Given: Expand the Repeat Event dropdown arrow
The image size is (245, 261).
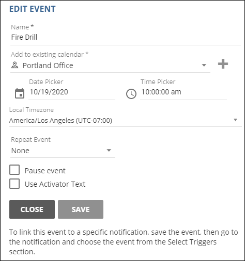Looking at the screenshot, I should pos(109,150).
